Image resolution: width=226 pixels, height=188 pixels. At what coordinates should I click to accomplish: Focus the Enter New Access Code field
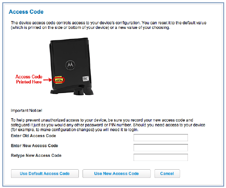[160, 148]
